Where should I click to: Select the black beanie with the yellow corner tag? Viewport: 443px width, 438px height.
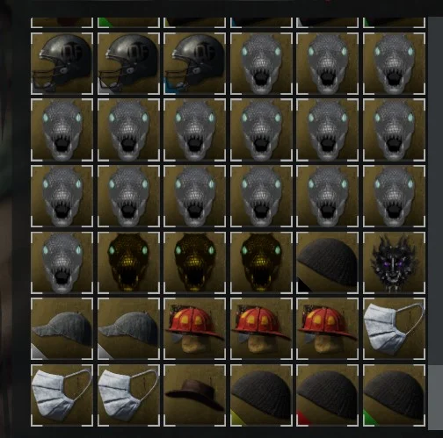click(261, 395)
